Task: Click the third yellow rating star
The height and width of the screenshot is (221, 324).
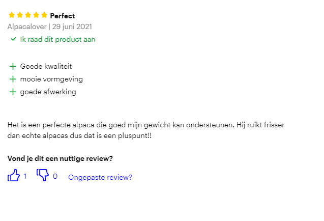Action: coord(28,15)
